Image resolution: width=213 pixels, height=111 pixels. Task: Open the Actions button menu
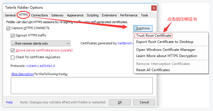[x=143, y=28]
